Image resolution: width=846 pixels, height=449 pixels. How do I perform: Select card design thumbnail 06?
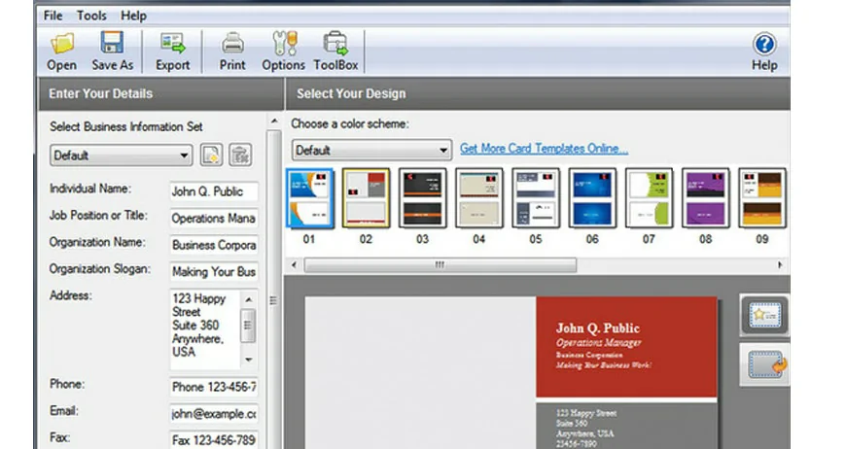click(x=592, y=198)
